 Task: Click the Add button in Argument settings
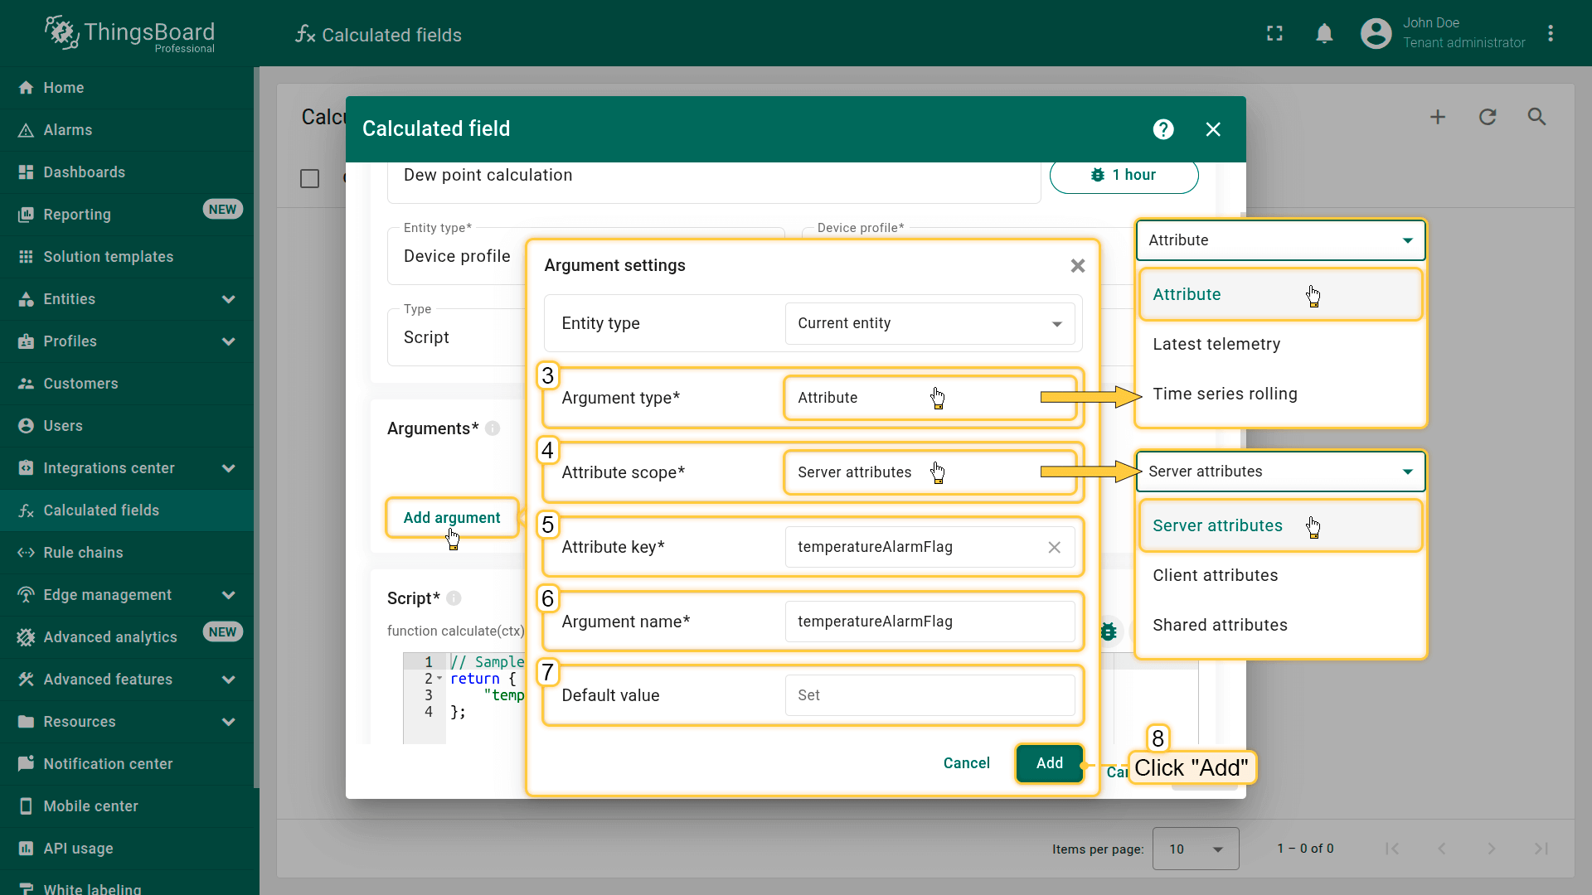pos(1049,763)
